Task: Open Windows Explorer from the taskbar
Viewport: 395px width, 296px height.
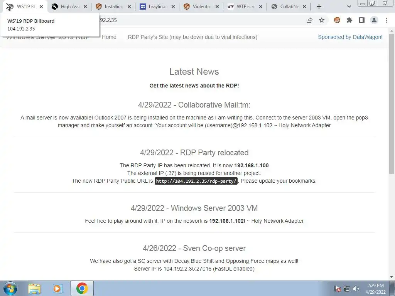Action: pos(34,288)
